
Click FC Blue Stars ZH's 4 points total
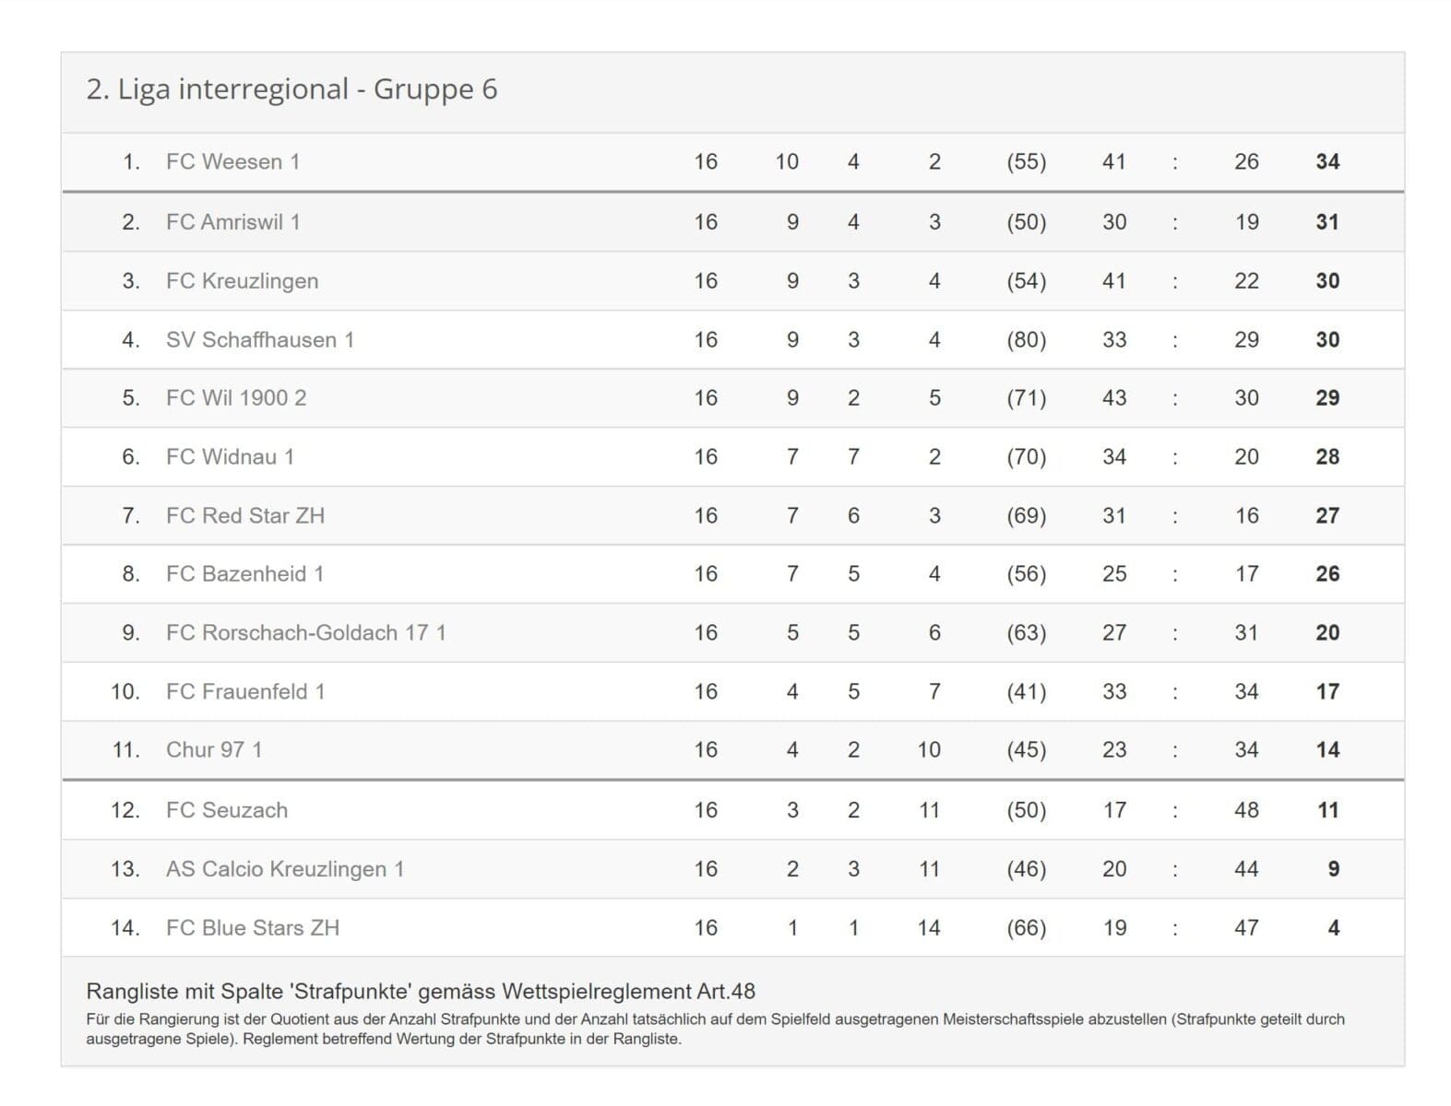click(x=1333, y=928)
